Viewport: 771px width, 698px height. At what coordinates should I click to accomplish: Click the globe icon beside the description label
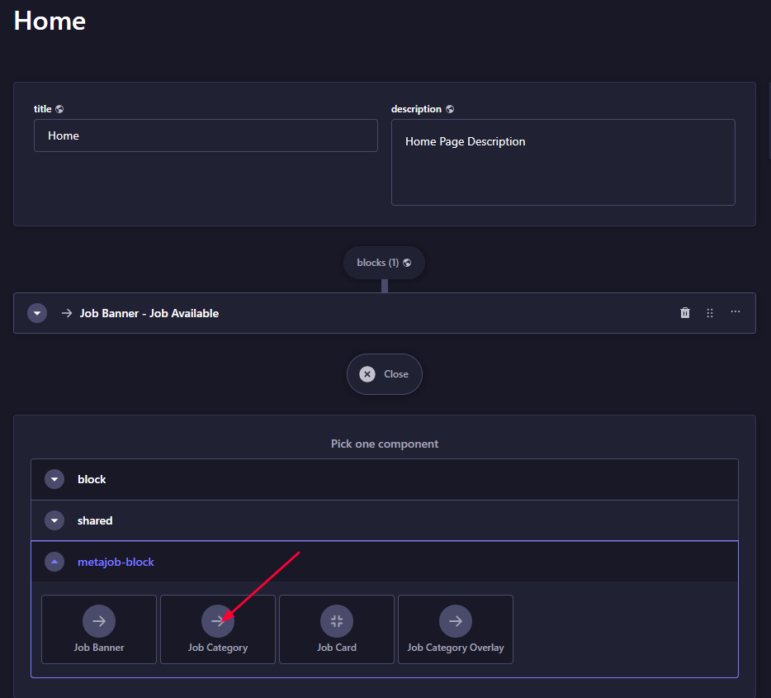click(x=450, y=109)
